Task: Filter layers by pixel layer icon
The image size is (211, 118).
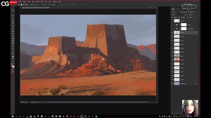Action: coord(181,12)
